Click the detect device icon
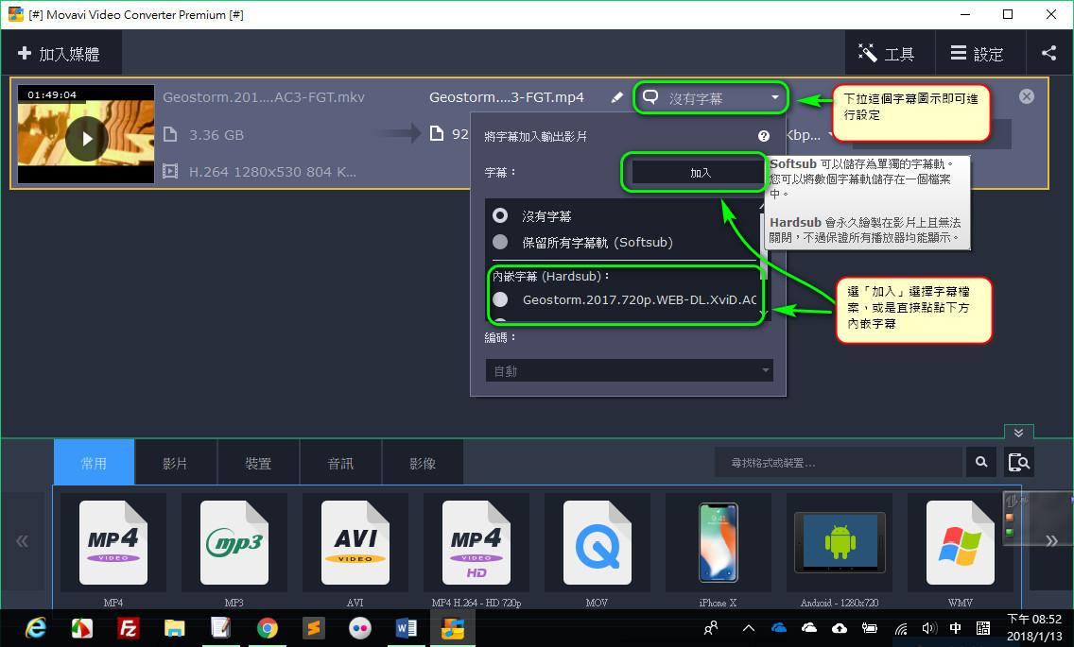1074x647 pixels. (x=1018, y=463)
